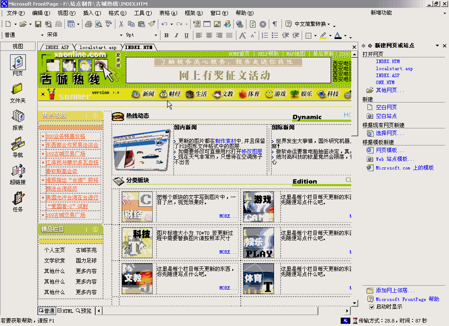Viewport: 449px width, 326px height.
Task: Click the Cut scissors icon
Action: (121, 24)
